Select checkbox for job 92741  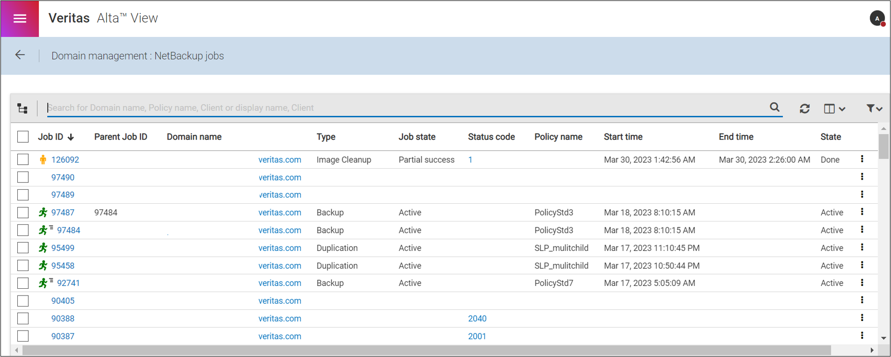click(23, 283)
